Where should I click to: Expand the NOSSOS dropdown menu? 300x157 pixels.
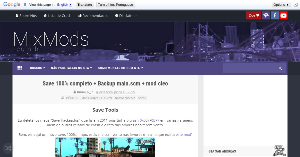(x=37, y=68)
